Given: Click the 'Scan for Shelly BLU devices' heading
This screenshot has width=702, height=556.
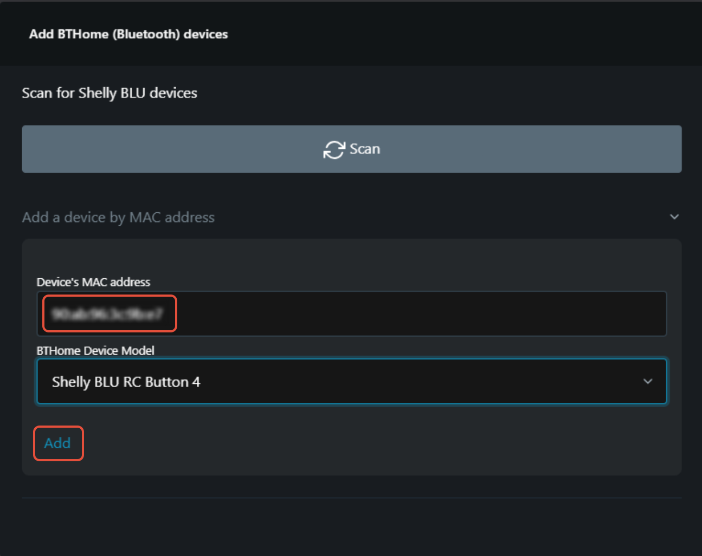Looking at the screenshot, I should (110, 93).
